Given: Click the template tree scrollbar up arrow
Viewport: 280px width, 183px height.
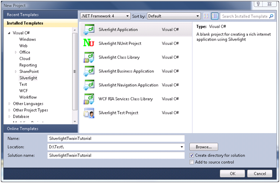Looking at the screenshot, I should click(x=75, y=30).
